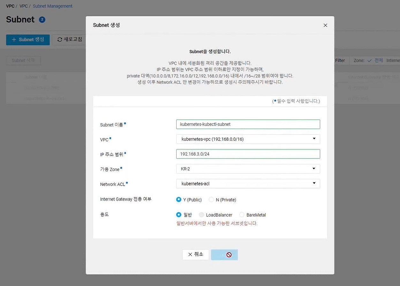Click the red text 일반서버에서만 사용 가능한 서브넷입니다.
The height and width of the screenshot is (286, 400).
coord(217,223)
